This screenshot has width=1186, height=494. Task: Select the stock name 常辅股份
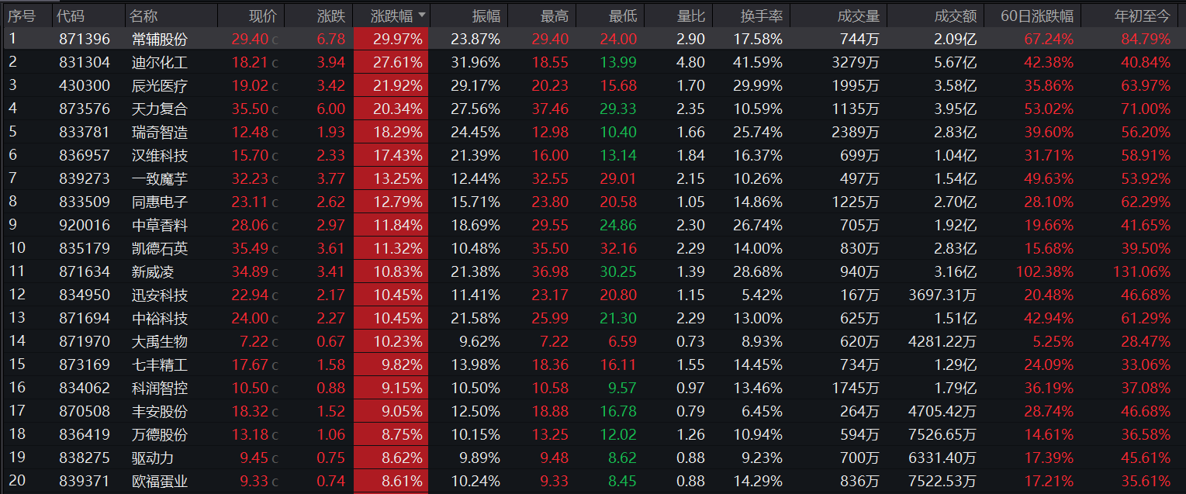point(158,40)
